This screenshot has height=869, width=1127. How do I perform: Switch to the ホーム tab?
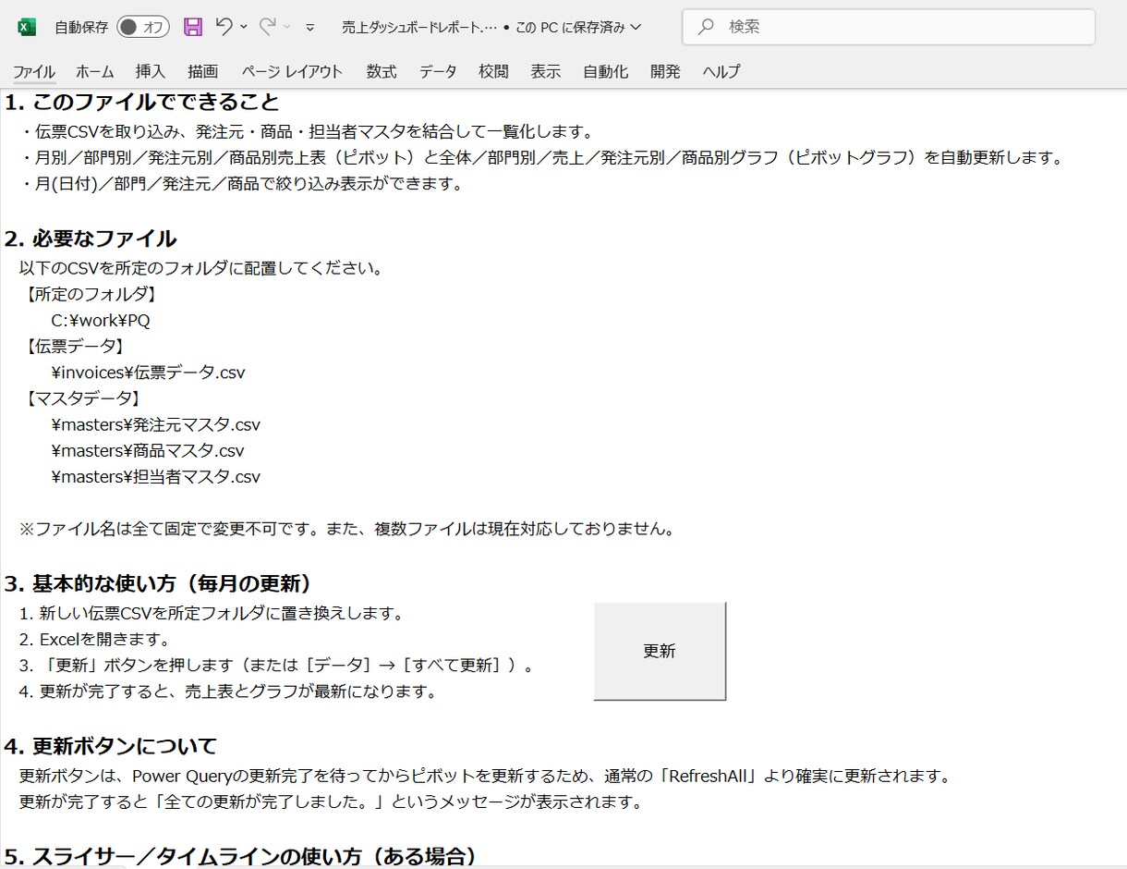95,71
